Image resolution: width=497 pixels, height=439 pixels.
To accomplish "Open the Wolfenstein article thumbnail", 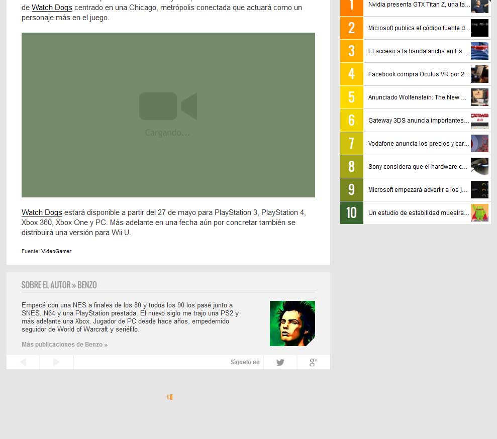I will 479,97.
